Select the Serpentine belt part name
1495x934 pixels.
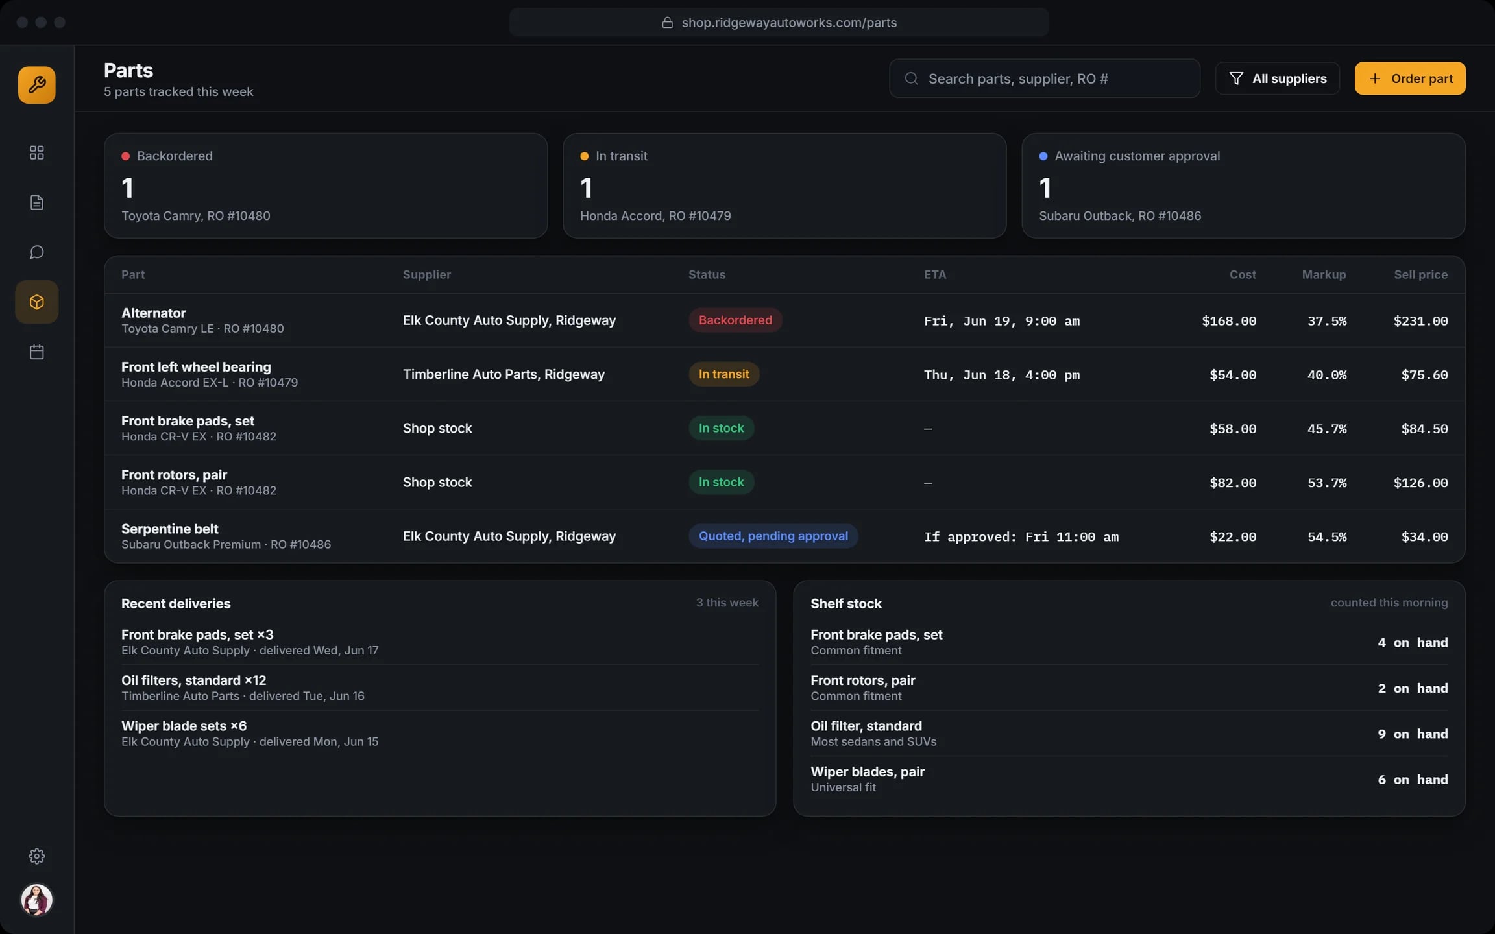170,529
